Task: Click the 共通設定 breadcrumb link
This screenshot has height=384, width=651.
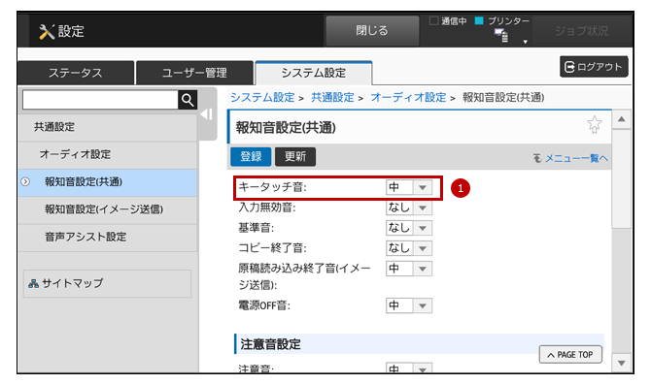Action: (332, 98)
